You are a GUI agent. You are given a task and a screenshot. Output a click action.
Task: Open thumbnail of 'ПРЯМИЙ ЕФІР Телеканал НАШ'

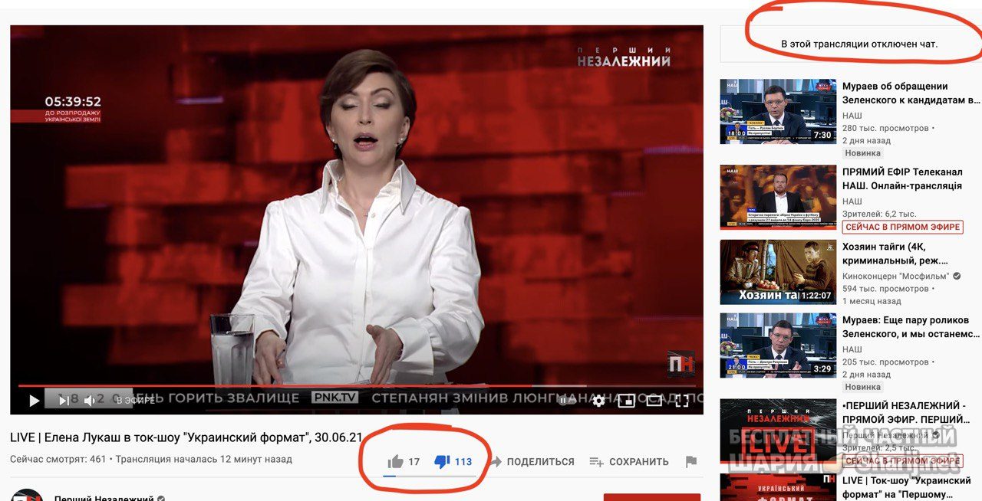(778, 197)
